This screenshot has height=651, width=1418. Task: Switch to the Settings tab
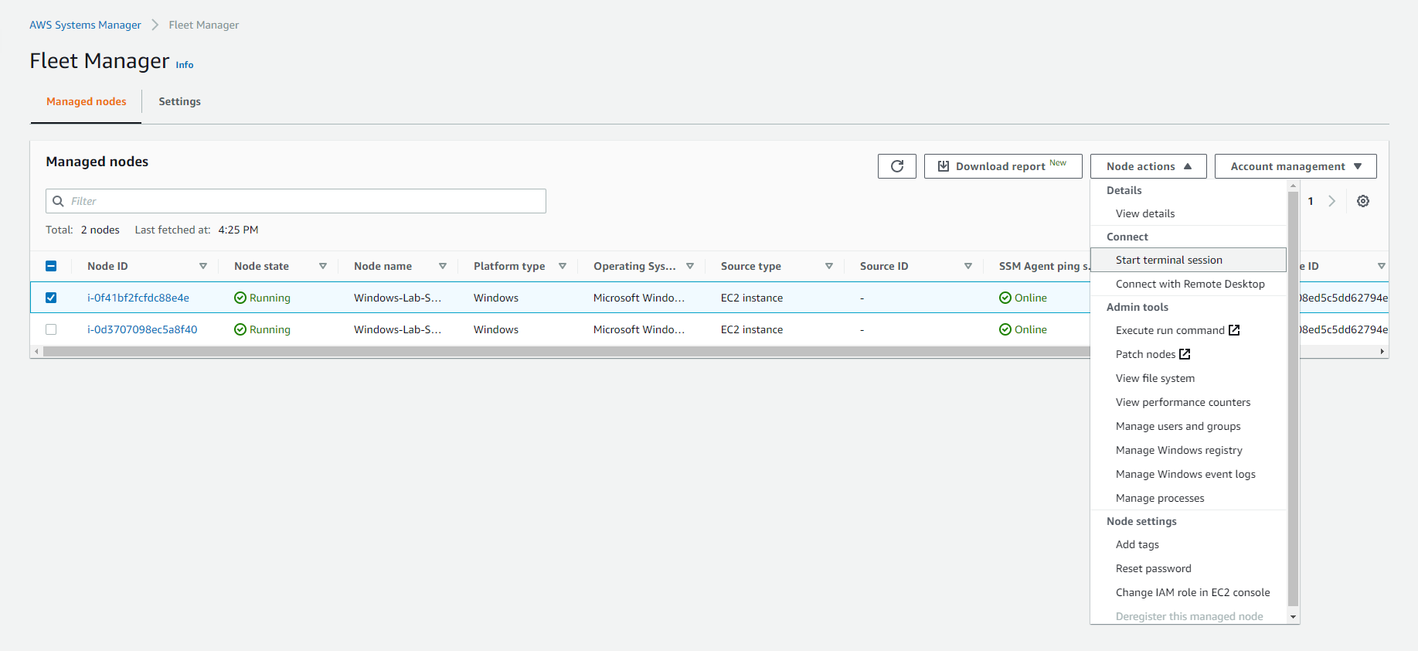(179, 101)
